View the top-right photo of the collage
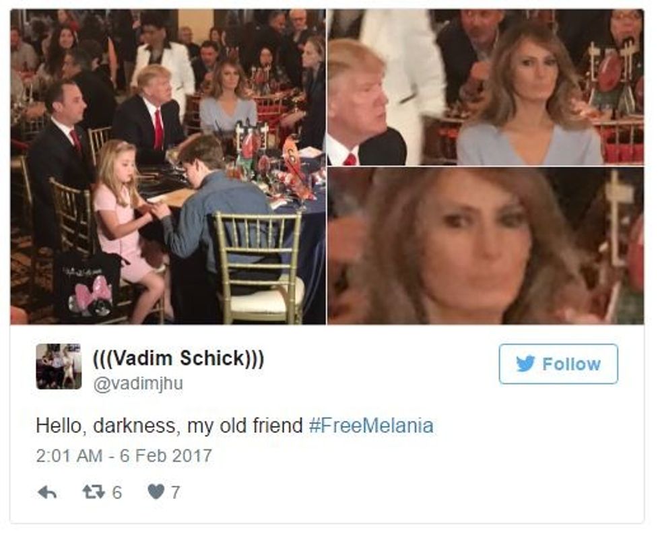This screenshot has height=538, width=660. click(x=486, y=87)
